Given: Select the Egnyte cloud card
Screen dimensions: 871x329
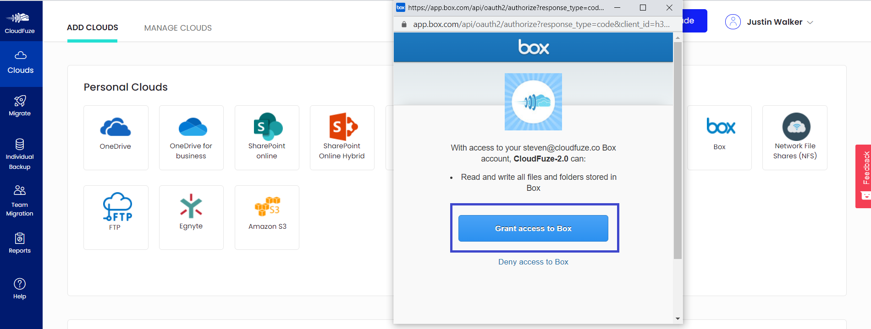Looking at the screenshot, I should click(x=191, y=217).
